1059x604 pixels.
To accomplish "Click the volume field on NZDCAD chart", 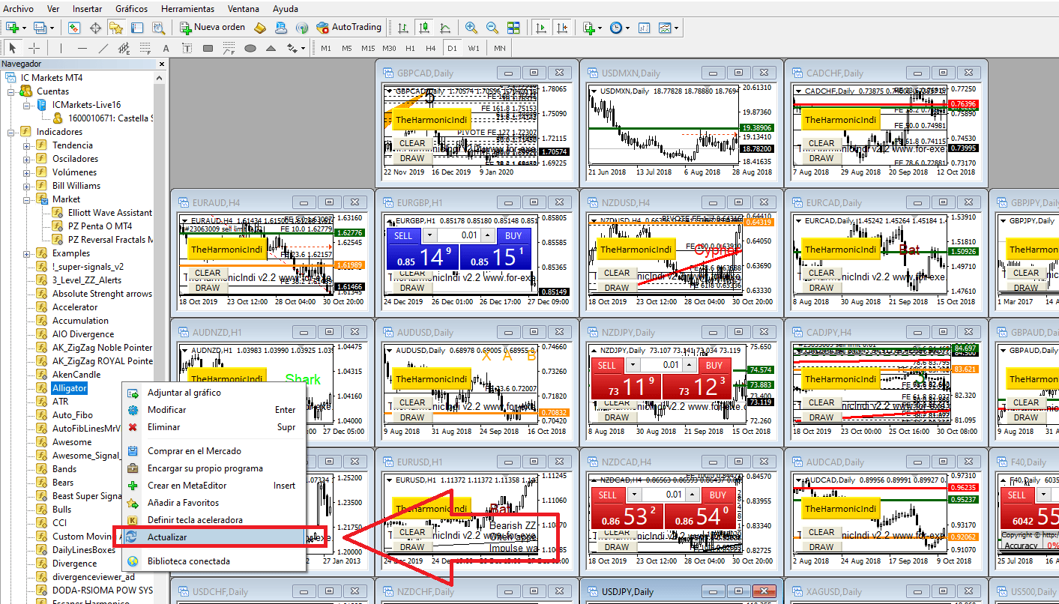I will [x=675, y=495].
